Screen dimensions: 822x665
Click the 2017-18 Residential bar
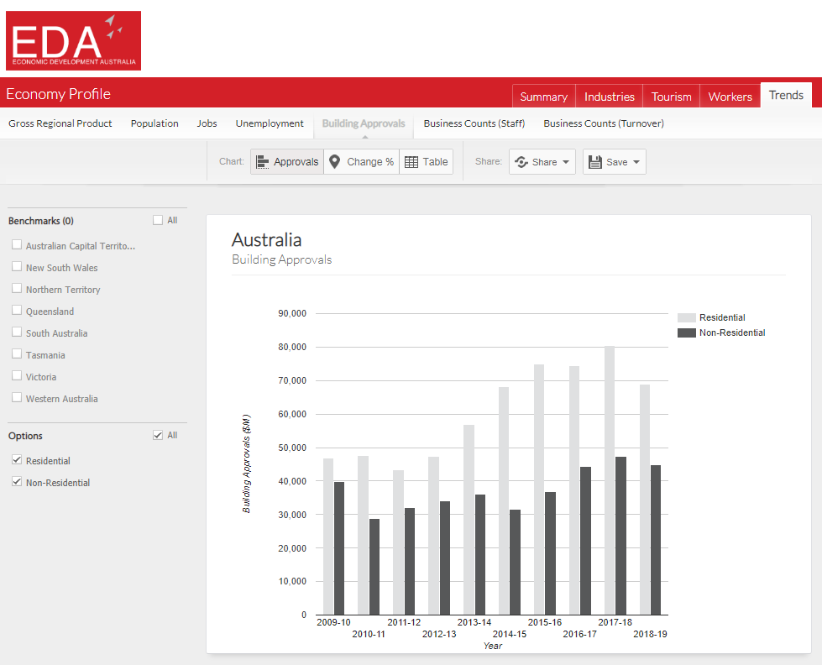point(610,480)
